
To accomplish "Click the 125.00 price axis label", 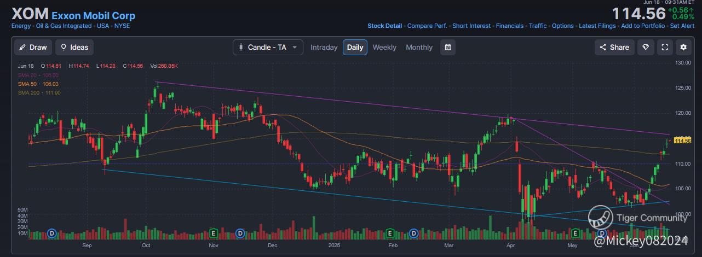I will click(x=683, y=88).
